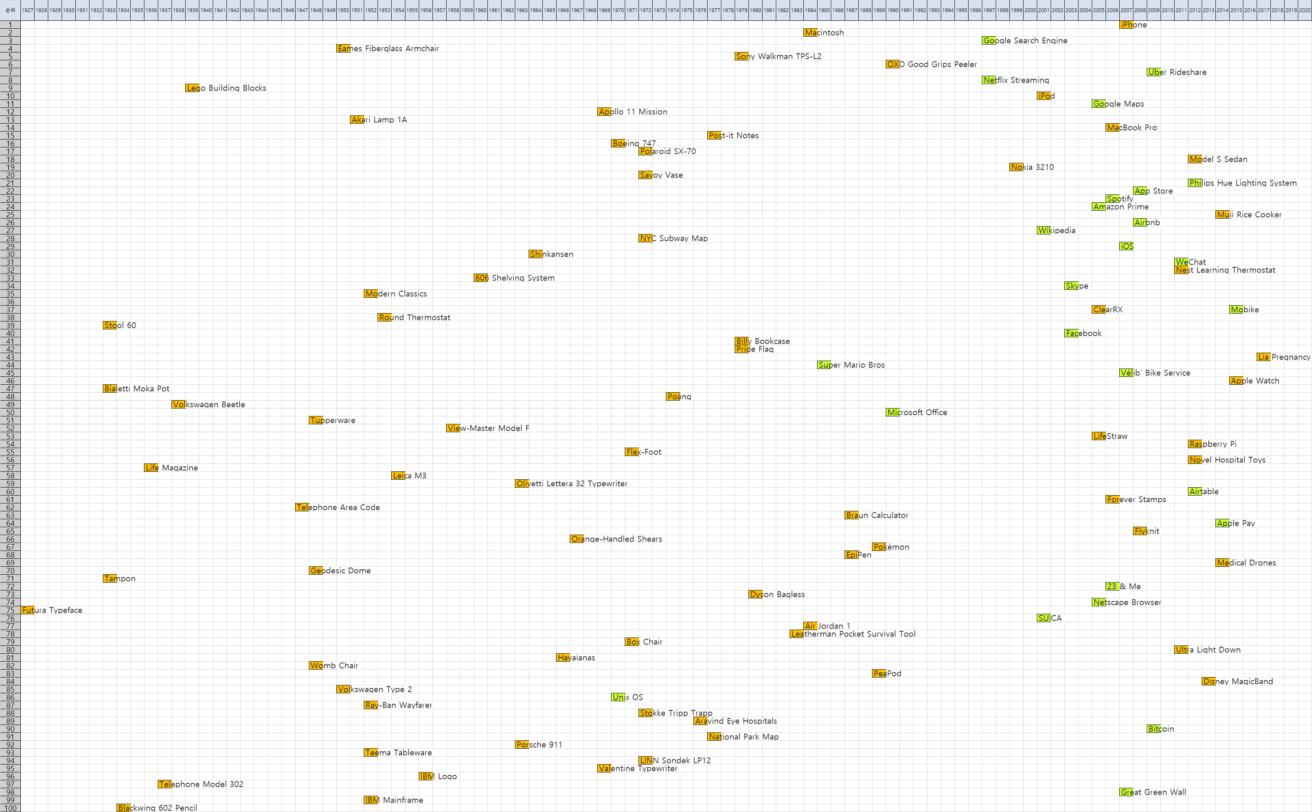Select the Blackwing 602 Pencil cell
Viewport: 1312px width, 812px height.
(124, 808)
